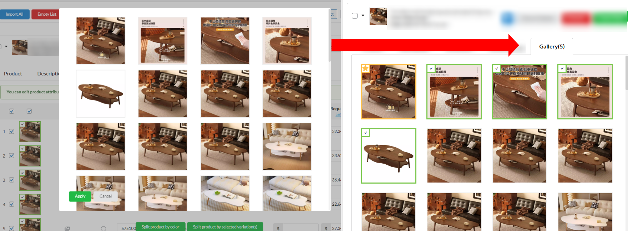
Task: Open the dropdown caret beside the right panel checkbox
Action: (363, 16)
